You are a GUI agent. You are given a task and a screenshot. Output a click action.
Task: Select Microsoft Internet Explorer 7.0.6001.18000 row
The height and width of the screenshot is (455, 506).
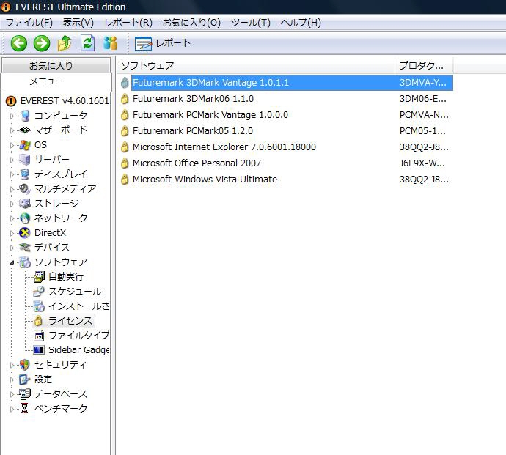286,147
